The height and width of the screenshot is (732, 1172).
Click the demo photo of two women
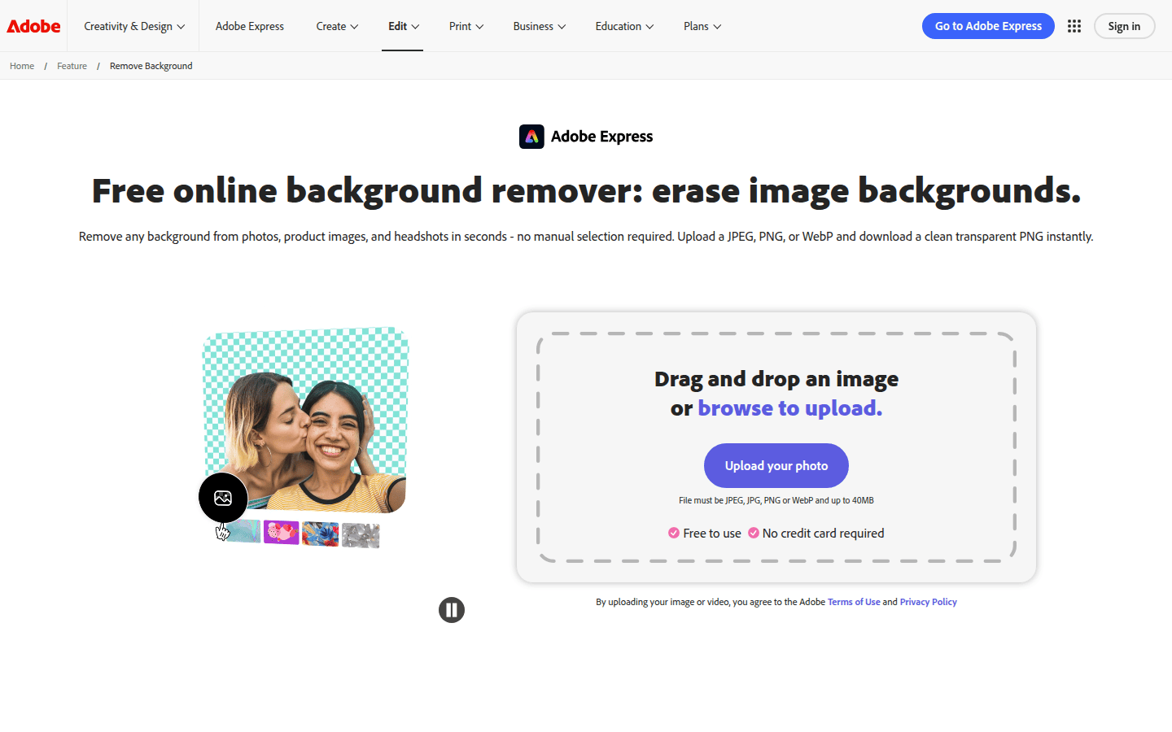coord(306,420)
